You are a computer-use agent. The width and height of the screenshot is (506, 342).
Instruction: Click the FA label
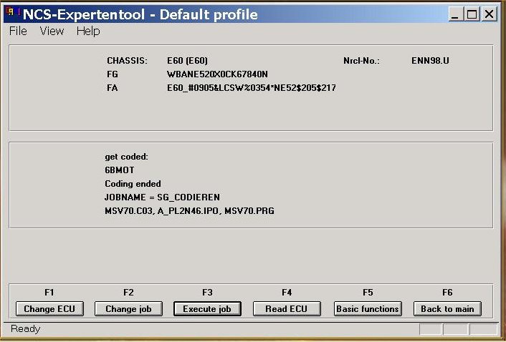click(x=112, y=88)
